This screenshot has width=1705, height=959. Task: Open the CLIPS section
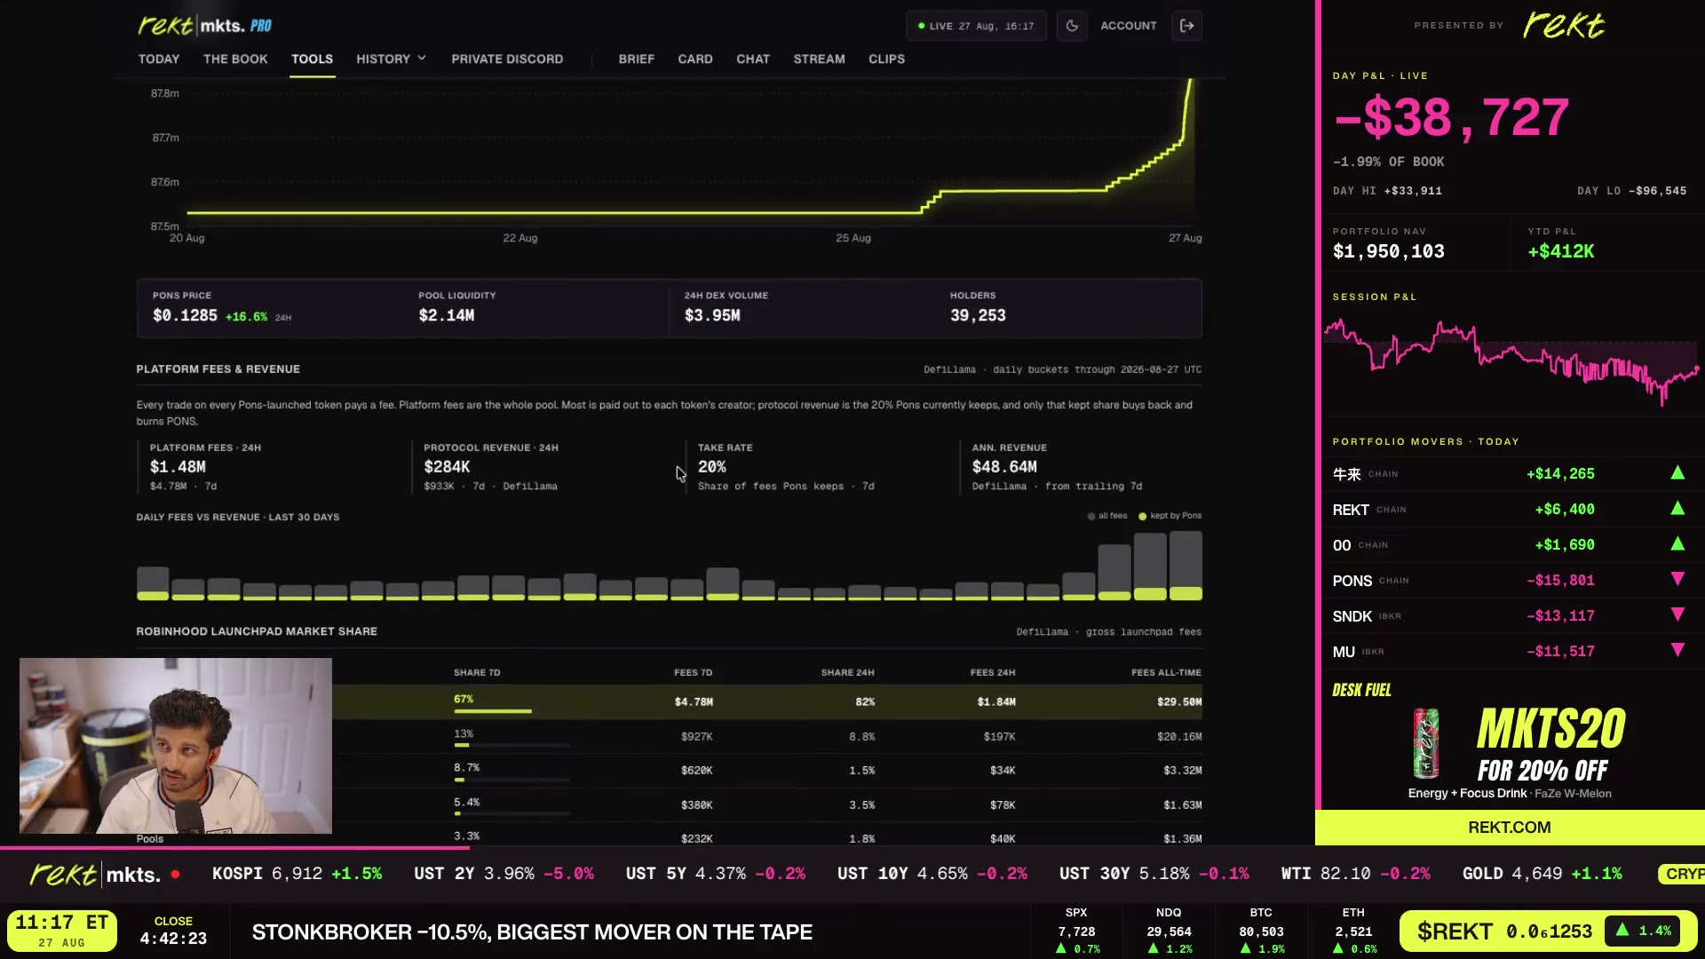coord(886,59)
